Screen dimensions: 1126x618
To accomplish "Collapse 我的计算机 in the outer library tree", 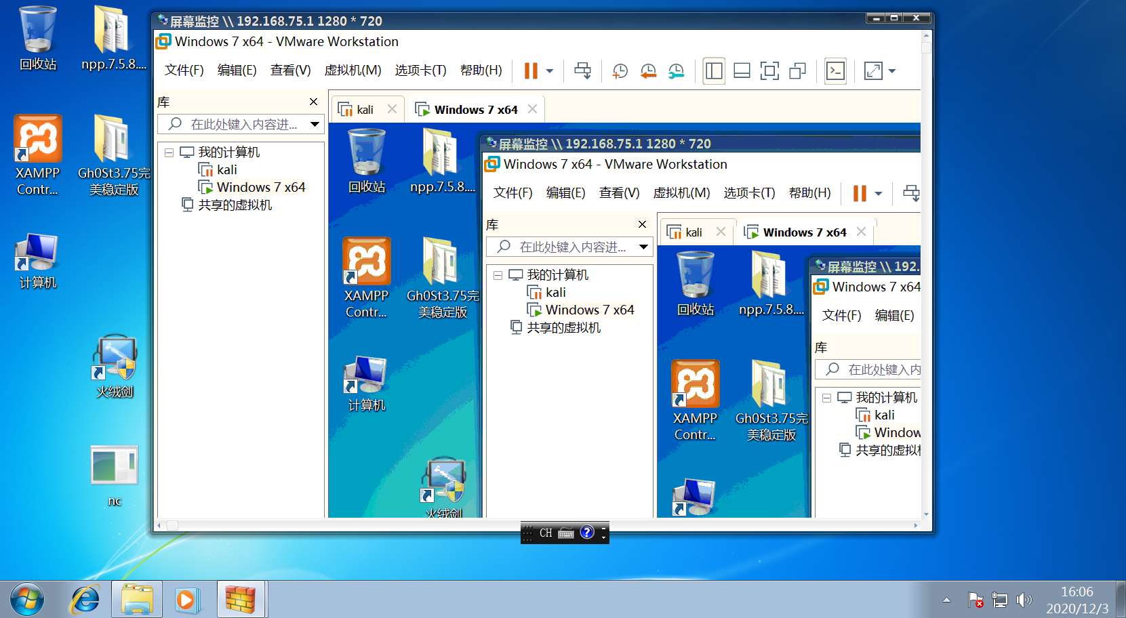I will click(169, 152).
